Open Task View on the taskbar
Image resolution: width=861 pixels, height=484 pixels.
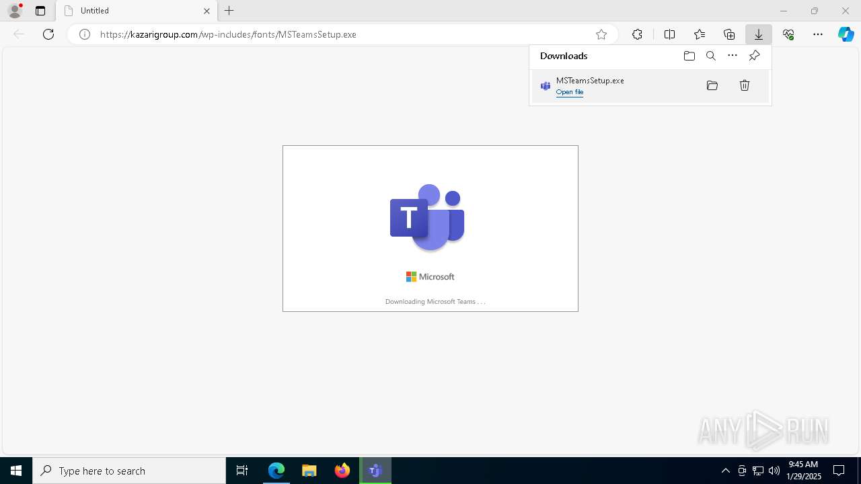242,471
